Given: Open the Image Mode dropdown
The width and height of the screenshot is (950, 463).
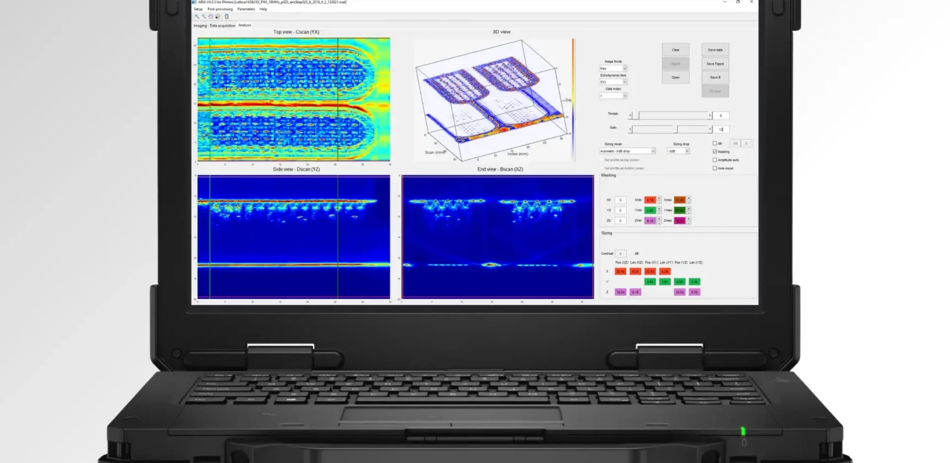Looking at the screenshot, I should coord(624,69).
